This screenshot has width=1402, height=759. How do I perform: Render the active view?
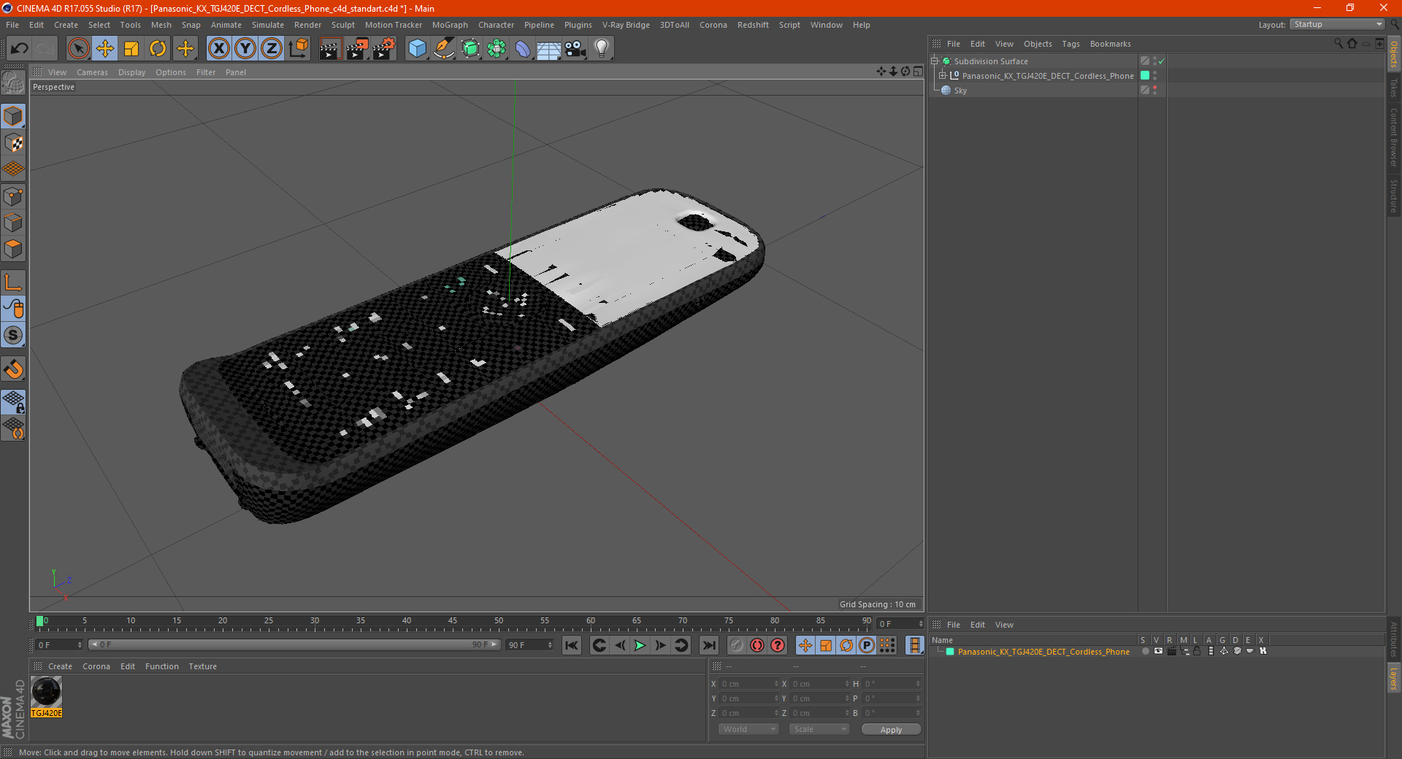(x=330, y=49)
